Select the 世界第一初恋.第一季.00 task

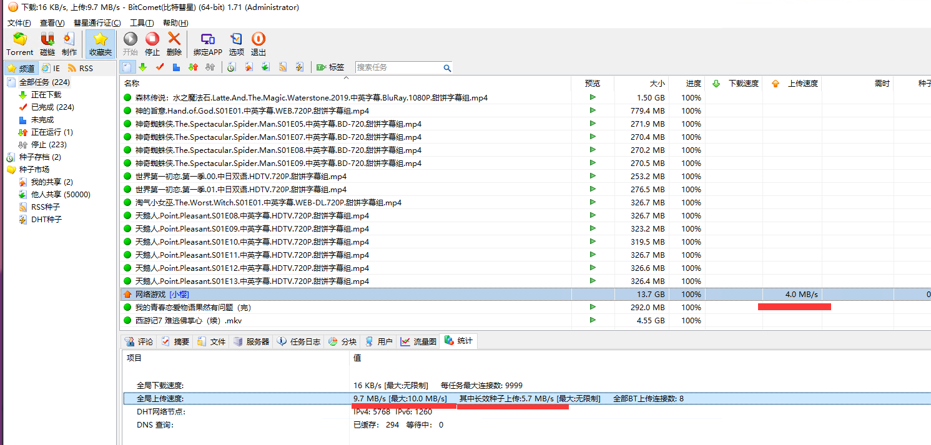click(x=525, y=176)
